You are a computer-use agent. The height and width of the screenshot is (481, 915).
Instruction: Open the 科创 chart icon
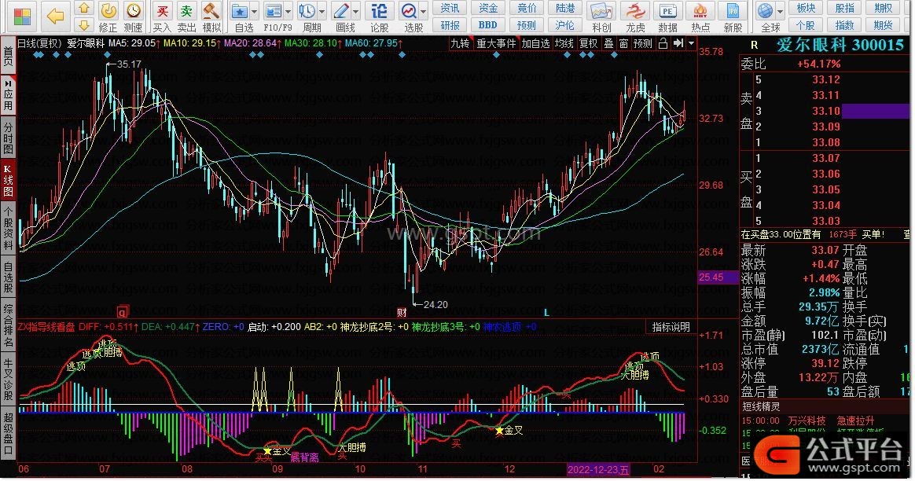(x=601, y=11)
